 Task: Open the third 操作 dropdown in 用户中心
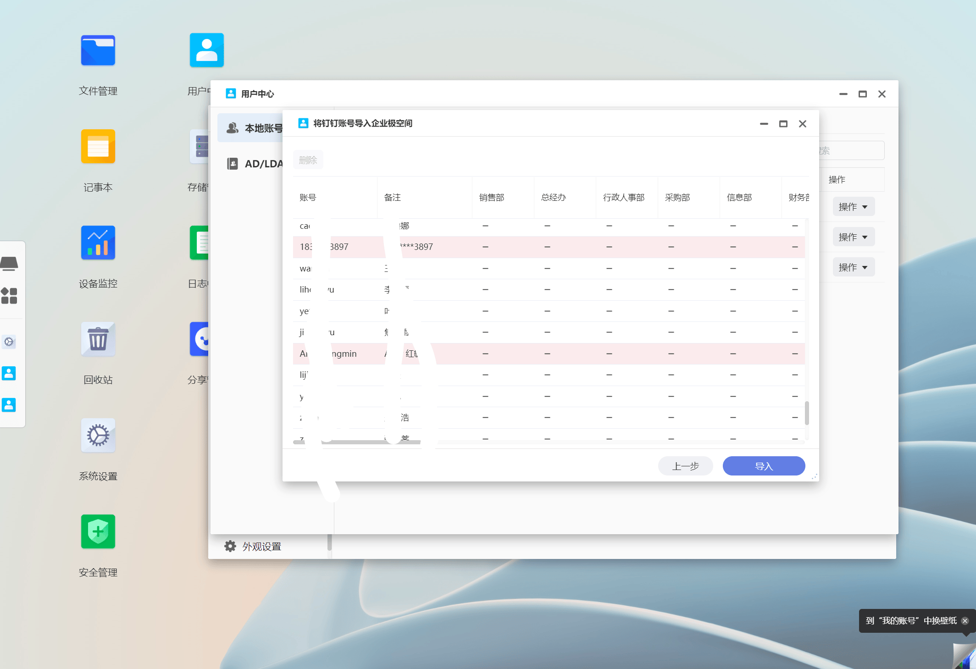point(854,267)
